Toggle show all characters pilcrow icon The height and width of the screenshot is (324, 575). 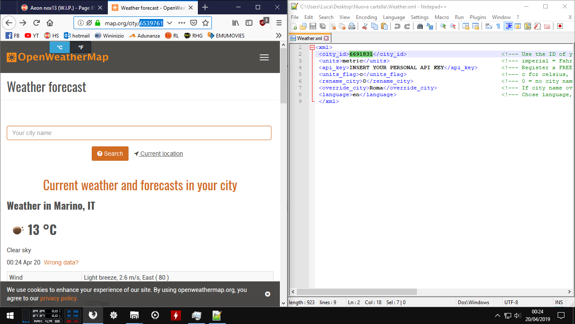coord(498,26)
